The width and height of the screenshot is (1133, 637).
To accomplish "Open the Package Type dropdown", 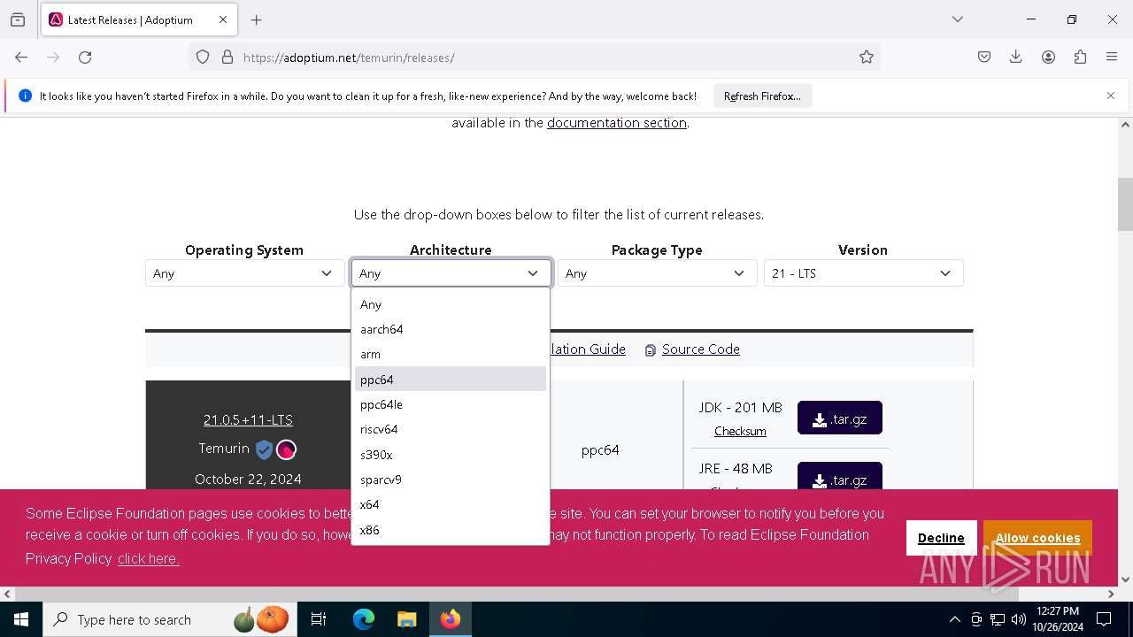I will tap(657, 273).
